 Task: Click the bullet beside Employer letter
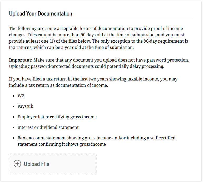13,117
